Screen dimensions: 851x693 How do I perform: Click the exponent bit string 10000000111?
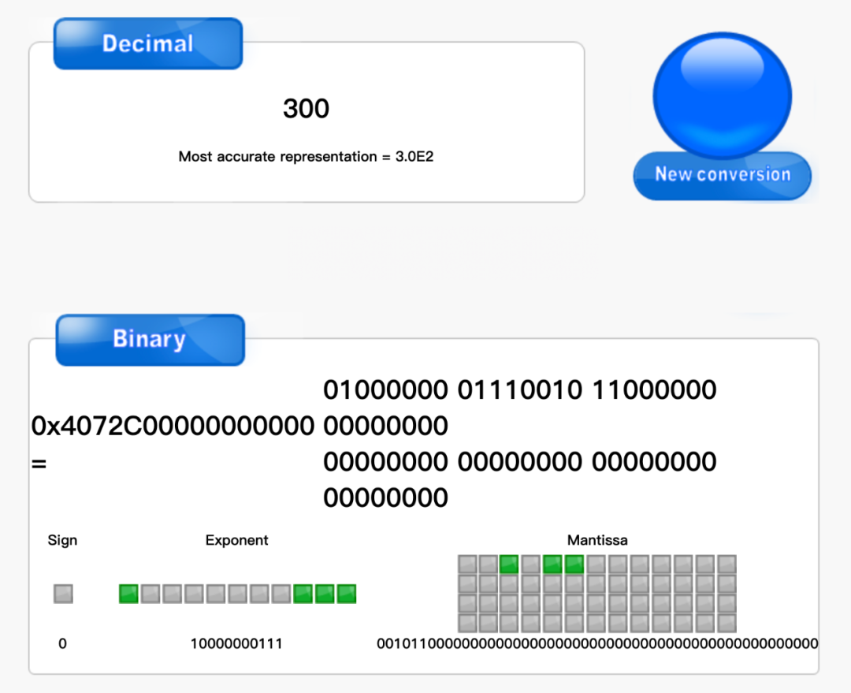tap(236, 644)
